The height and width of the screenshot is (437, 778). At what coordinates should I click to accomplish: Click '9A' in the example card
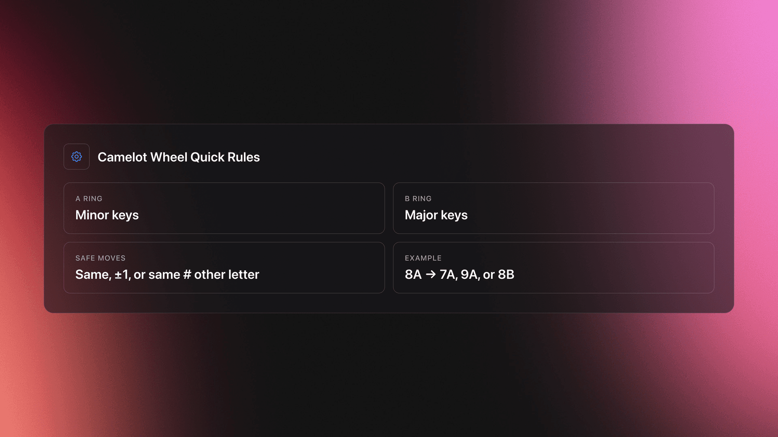469,274
